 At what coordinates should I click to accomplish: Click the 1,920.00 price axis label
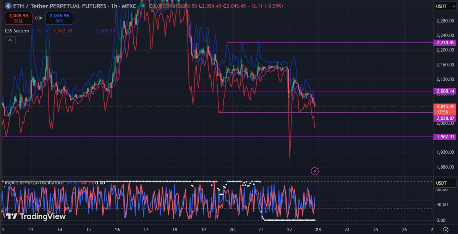(x=445, y=153)
